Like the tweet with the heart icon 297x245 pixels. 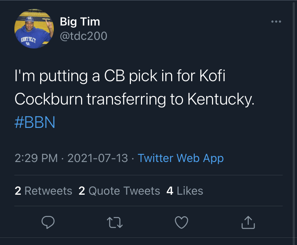[181, 223]
